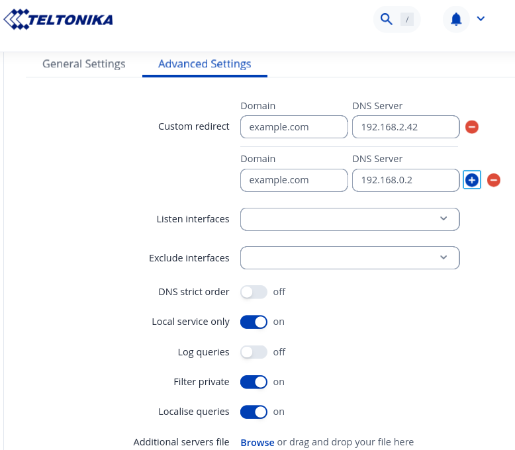Focus first Domain input field
The height and width of the screenshot is (450, 515).
pyautogui.click(x=294, y=126)
